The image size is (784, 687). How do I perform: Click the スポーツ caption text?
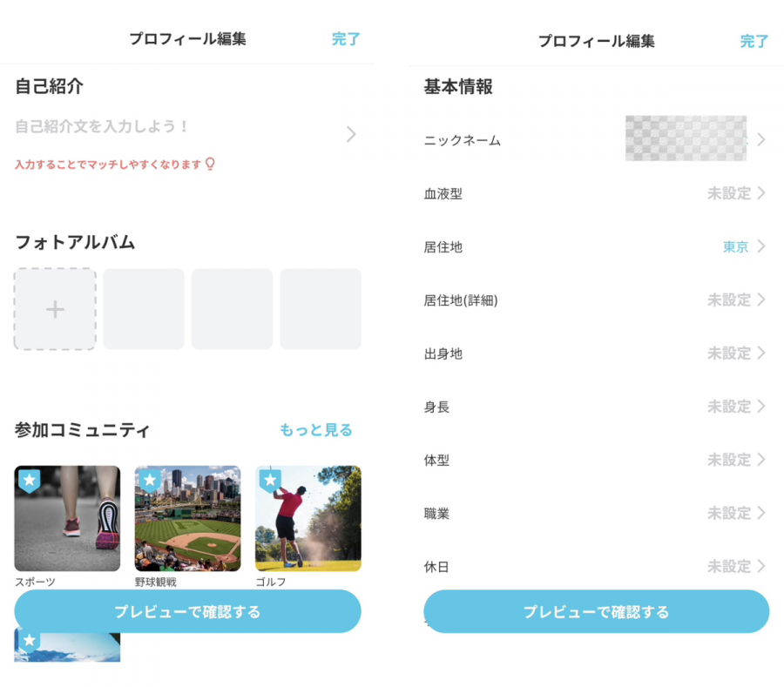pos(35,582)
